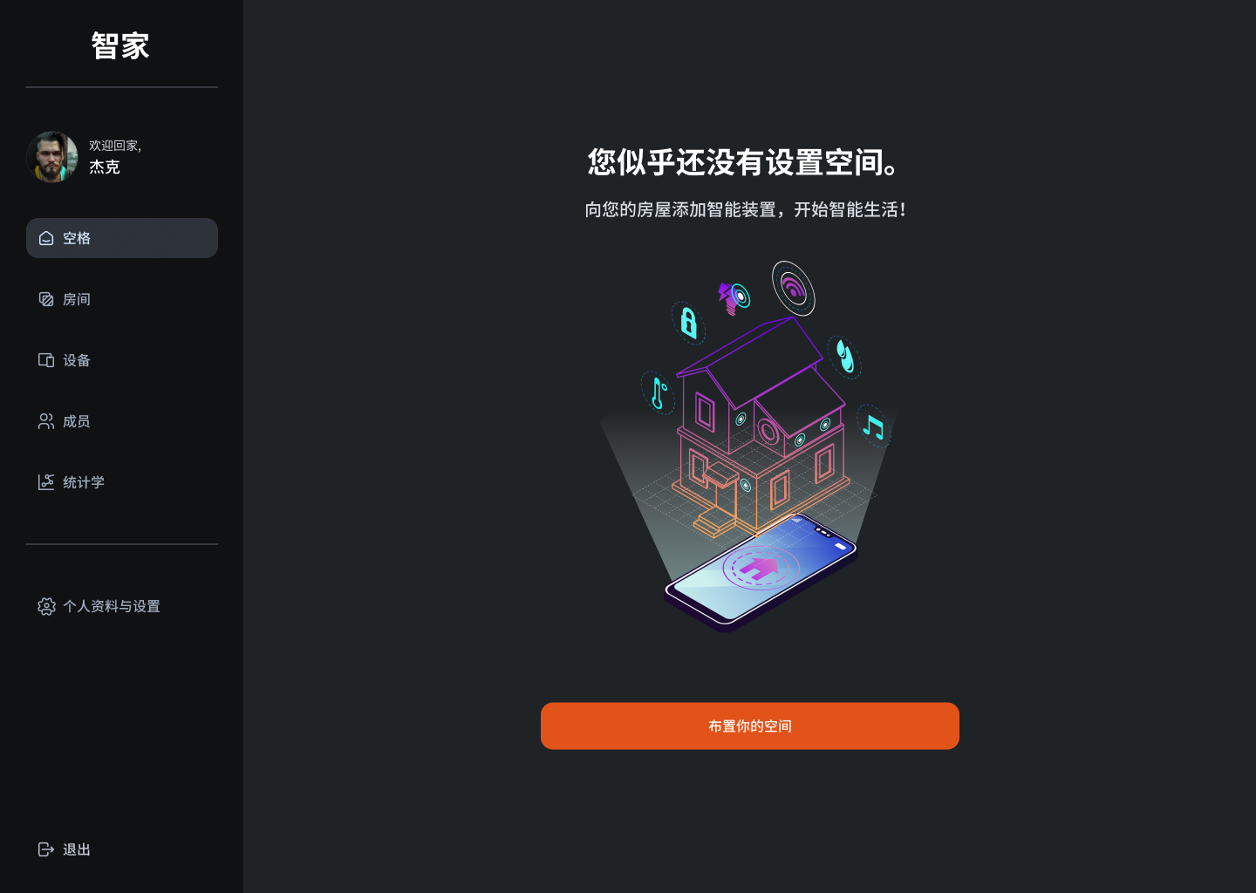Click the rooms icon beside 房间
The height and width of the screenshot is (893, 1256).
coord(46,299)
